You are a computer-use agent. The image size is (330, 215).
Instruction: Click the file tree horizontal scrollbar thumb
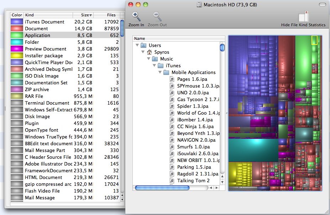click(x=162, y=188)
